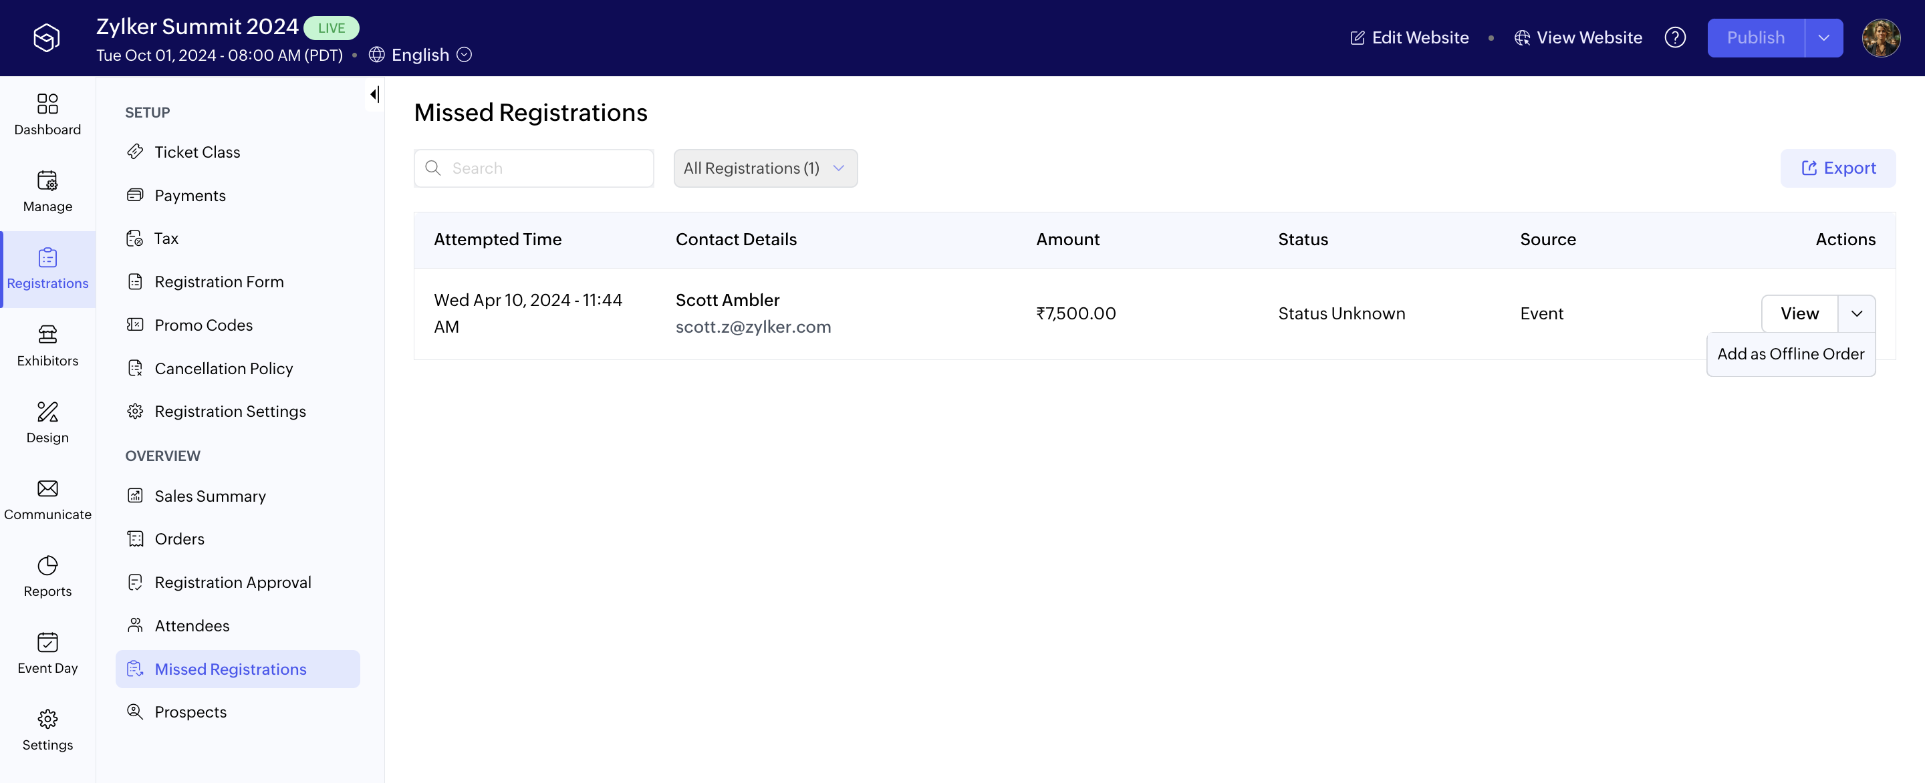Click the Search input field
The width and height of the screenshot is (1925, 783).
533,168
